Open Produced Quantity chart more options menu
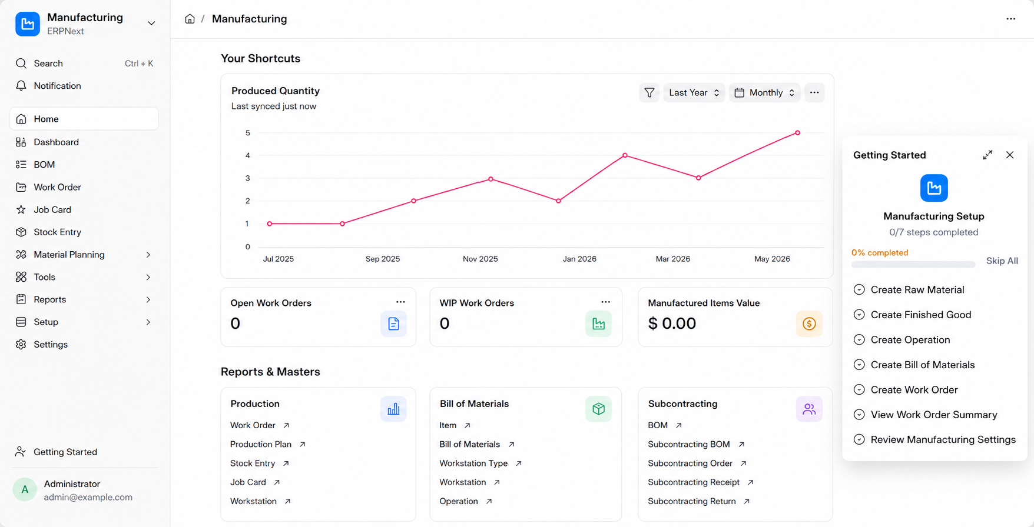The width and height of the screenshot is (1034, 527). pyautogui.click(x=814, y=92)
